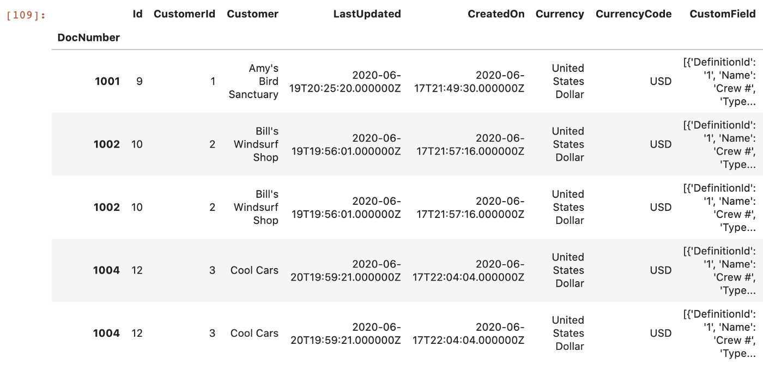The height and width of the screenshot is (370, 763).
Task: Click the [109] output prompt
Action: tap(25, 15)
